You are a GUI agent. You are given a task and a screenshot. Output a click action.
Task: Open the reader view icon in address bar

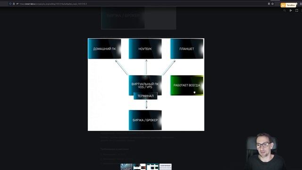point(269,4)
